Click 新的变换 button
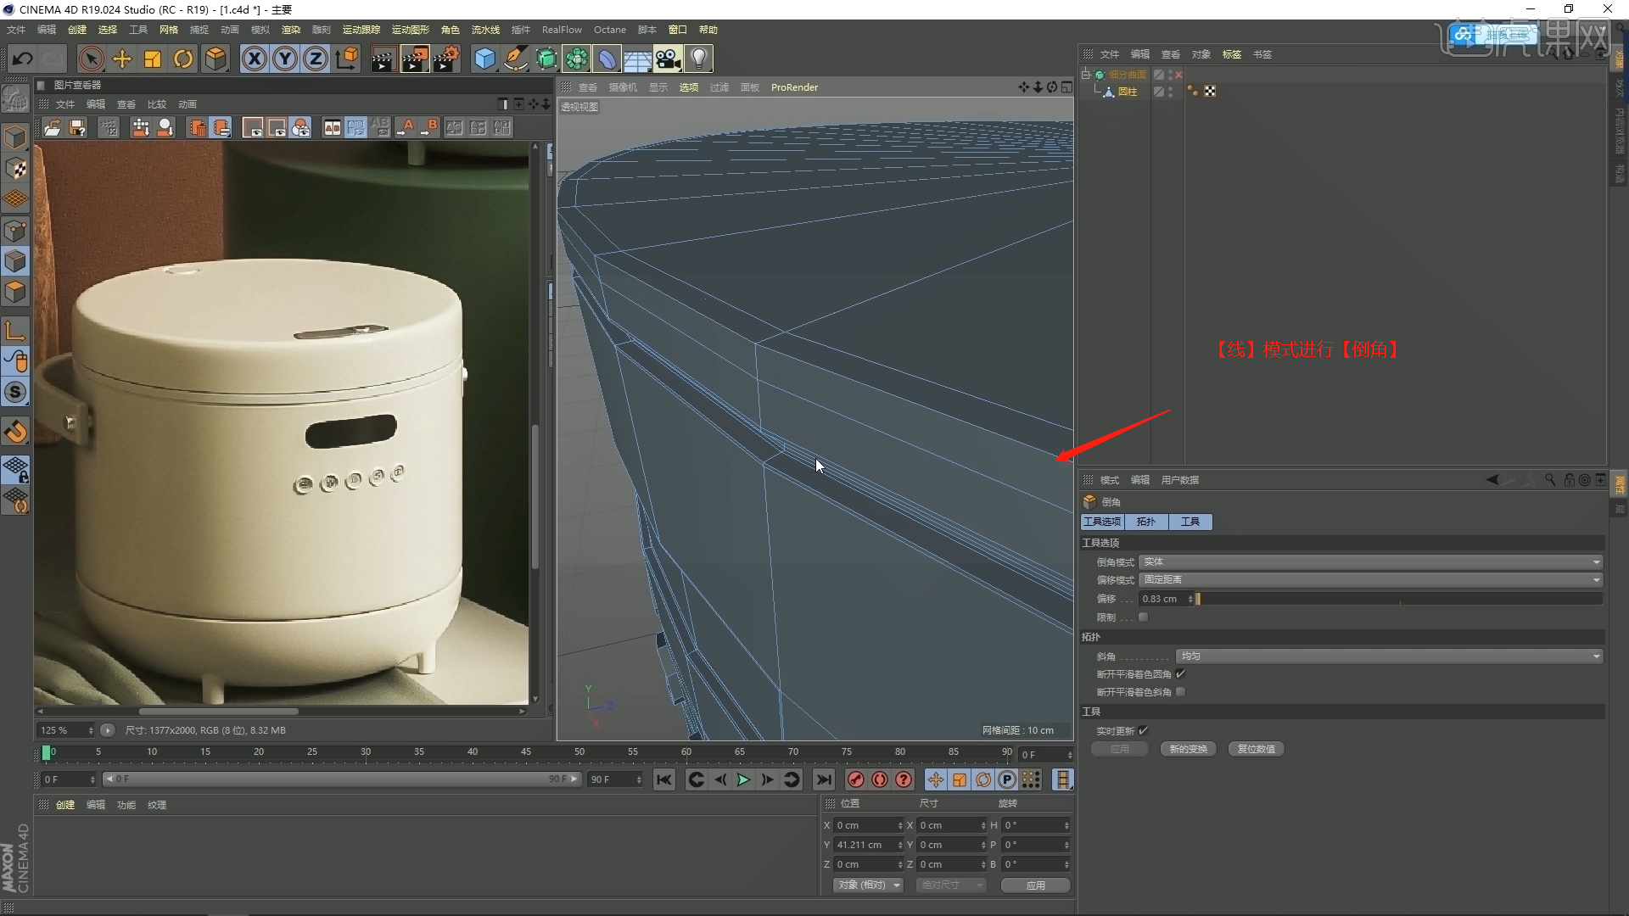1629x916 pixels. pyautogui.click(x=1186, y=750)
